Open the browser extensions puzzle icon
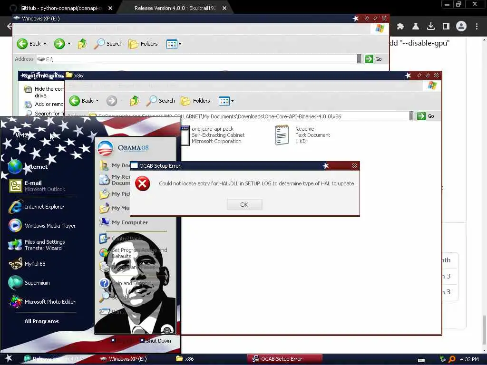The image size is (487, 365). pos(400,27)
